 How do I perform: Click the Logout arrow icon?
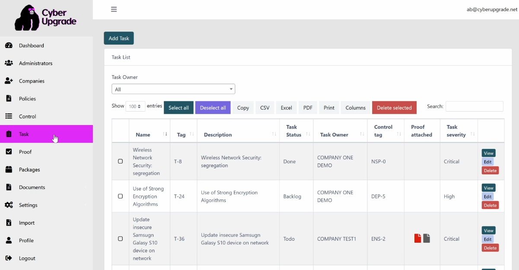coord(9,258)
